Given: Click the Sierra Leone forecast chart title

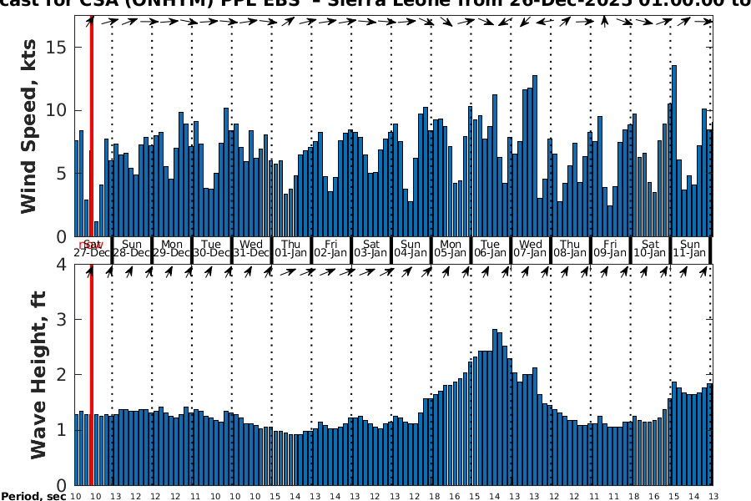Looking at the screenshot, I should pyautogui.click(x=375, y=4).
